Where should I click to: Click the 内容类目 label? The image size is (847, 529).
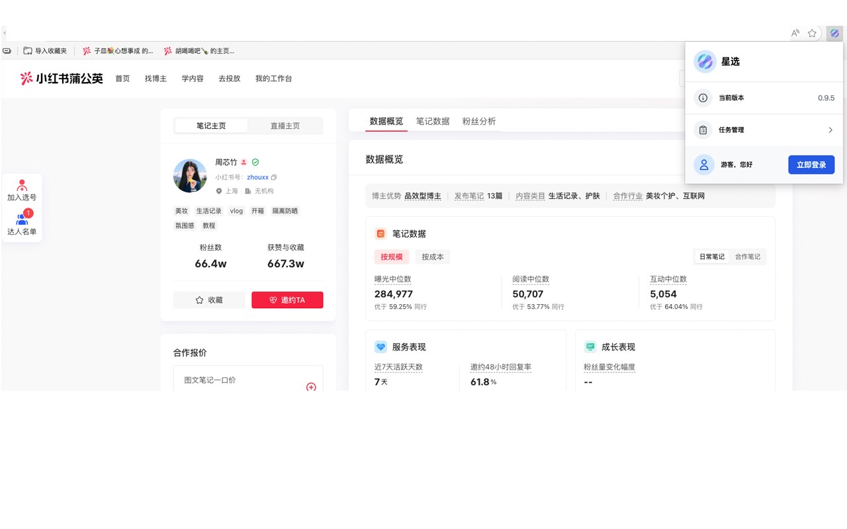[x=531, y=196]
